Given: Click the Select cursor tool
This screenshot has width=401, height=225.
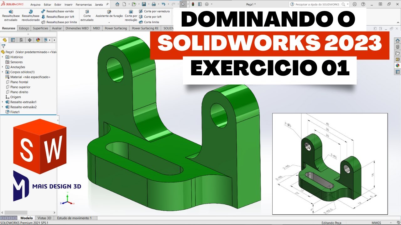Looking at the screenshot, I should click(183, 4).
